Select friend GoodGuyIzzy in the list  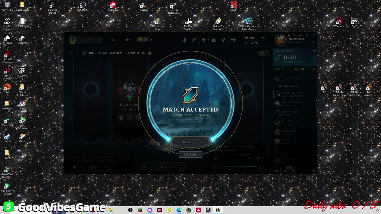point(294,122)
